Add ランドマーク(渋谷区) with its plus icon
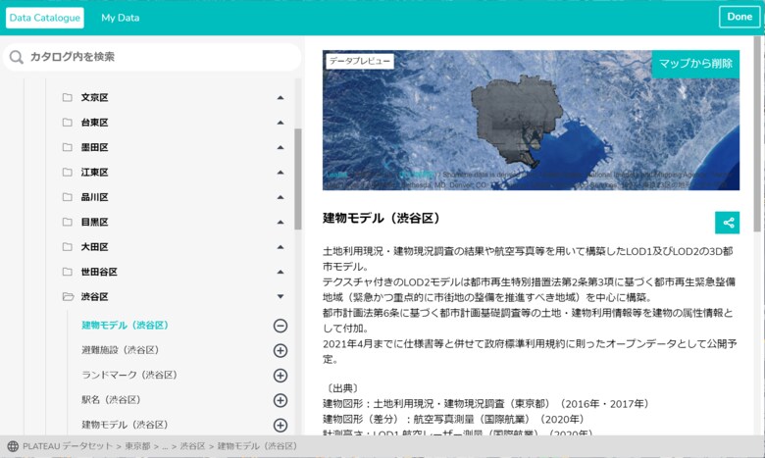 point(280,376)
